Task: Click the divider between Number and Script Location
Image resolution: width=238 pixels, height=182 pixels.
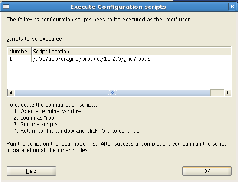Action: point(31,51)
